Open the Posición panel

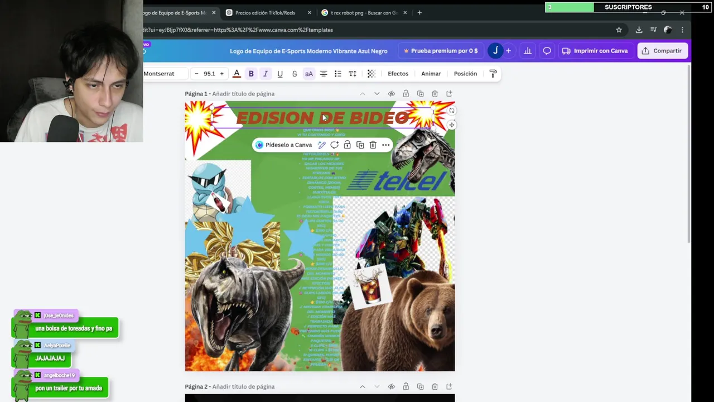(x=465, y=74)
